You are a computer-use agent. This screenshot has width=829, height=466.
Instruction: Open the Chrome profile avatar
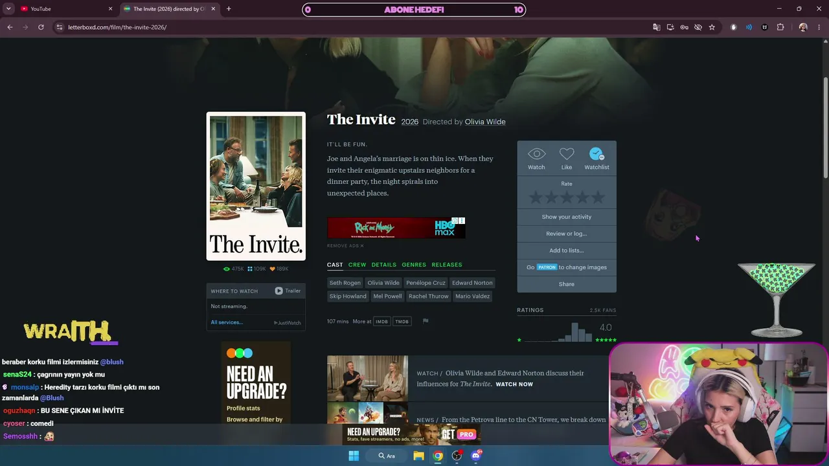click(x=803, y=27)
